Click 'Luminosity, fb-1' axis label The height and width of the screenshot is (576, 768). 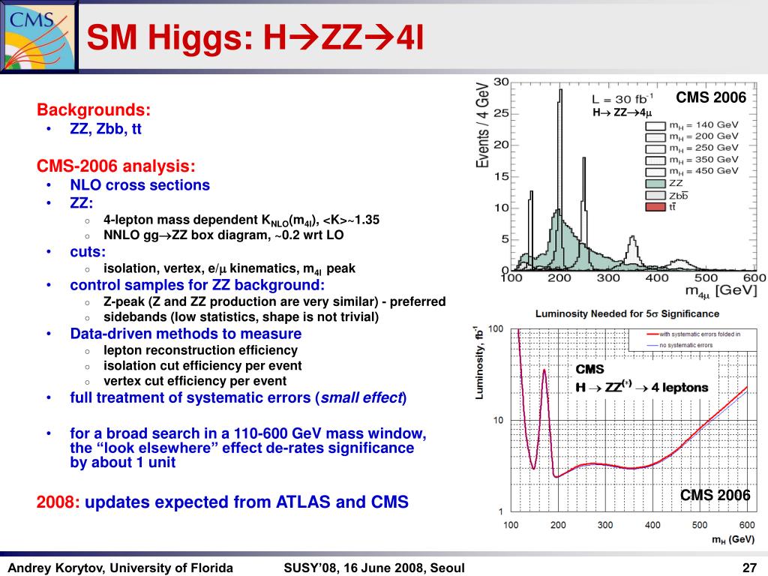(479, 362)
